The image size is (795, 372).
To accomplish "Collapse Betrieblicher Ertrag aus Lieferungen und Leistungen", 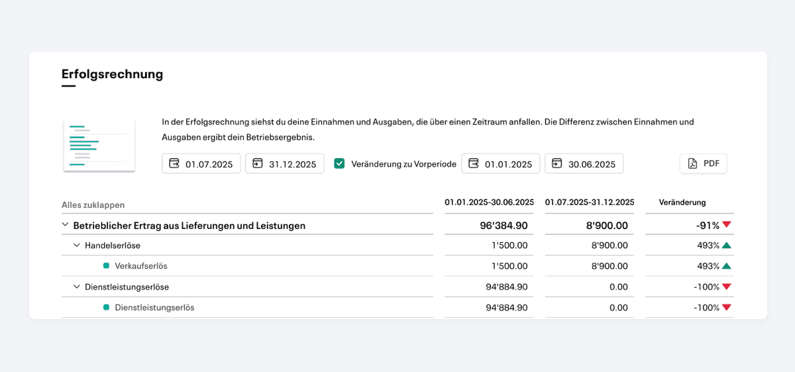I will coord(65,225).
